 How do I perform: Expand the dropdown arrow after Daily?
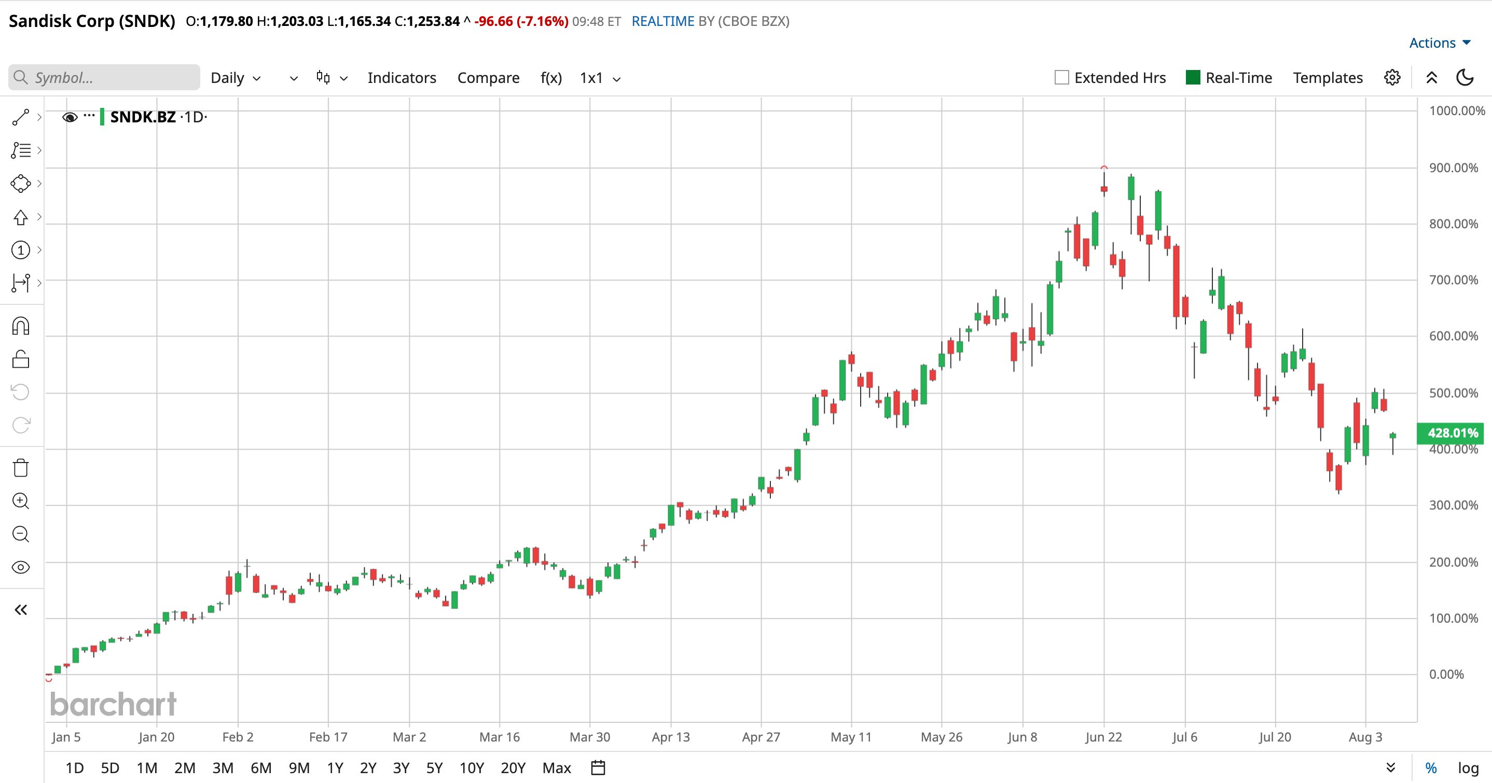(294, 78)
